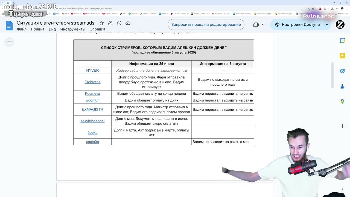
Task: Open the Faridysha link
Action: point(92,82)
